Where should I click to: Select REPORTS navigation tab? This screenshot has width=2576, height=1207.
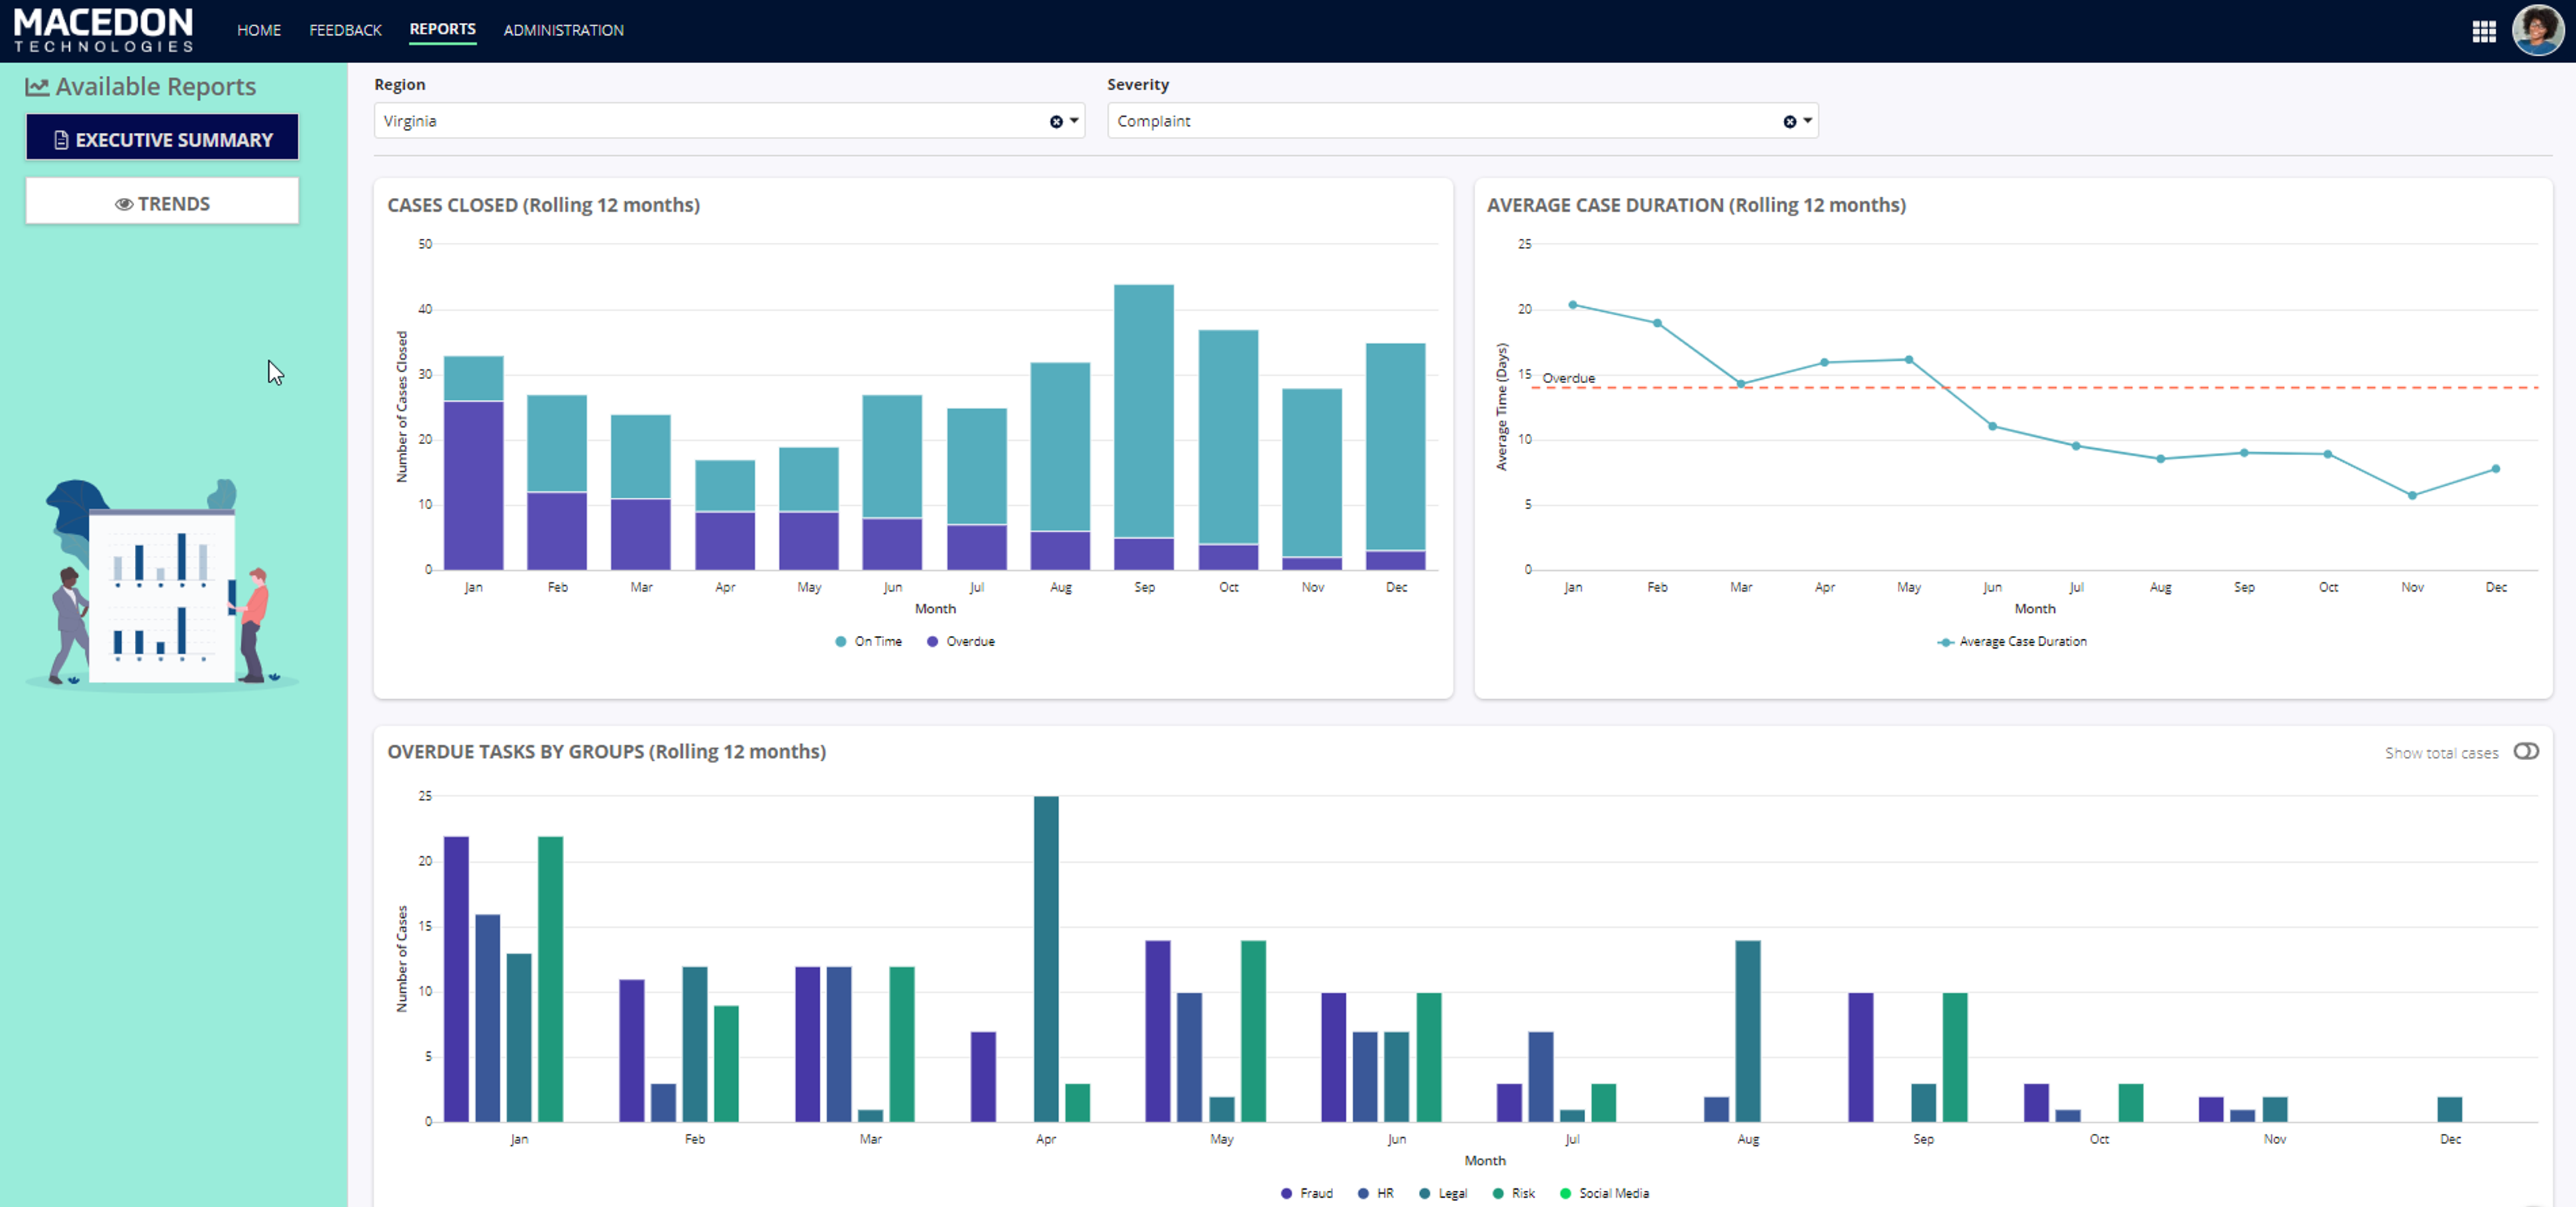coord(442,29)
